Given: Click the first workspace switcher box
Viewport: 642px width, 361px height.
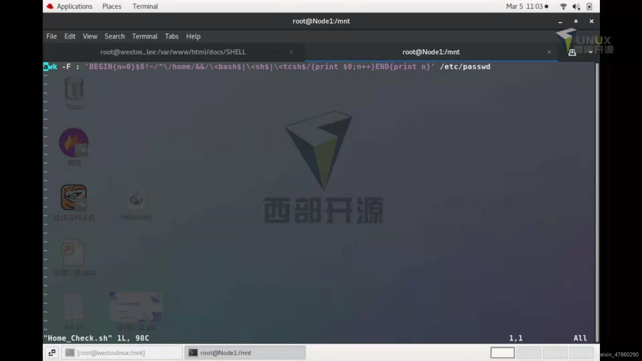Looking at the screenshot, I should [503, 353].
